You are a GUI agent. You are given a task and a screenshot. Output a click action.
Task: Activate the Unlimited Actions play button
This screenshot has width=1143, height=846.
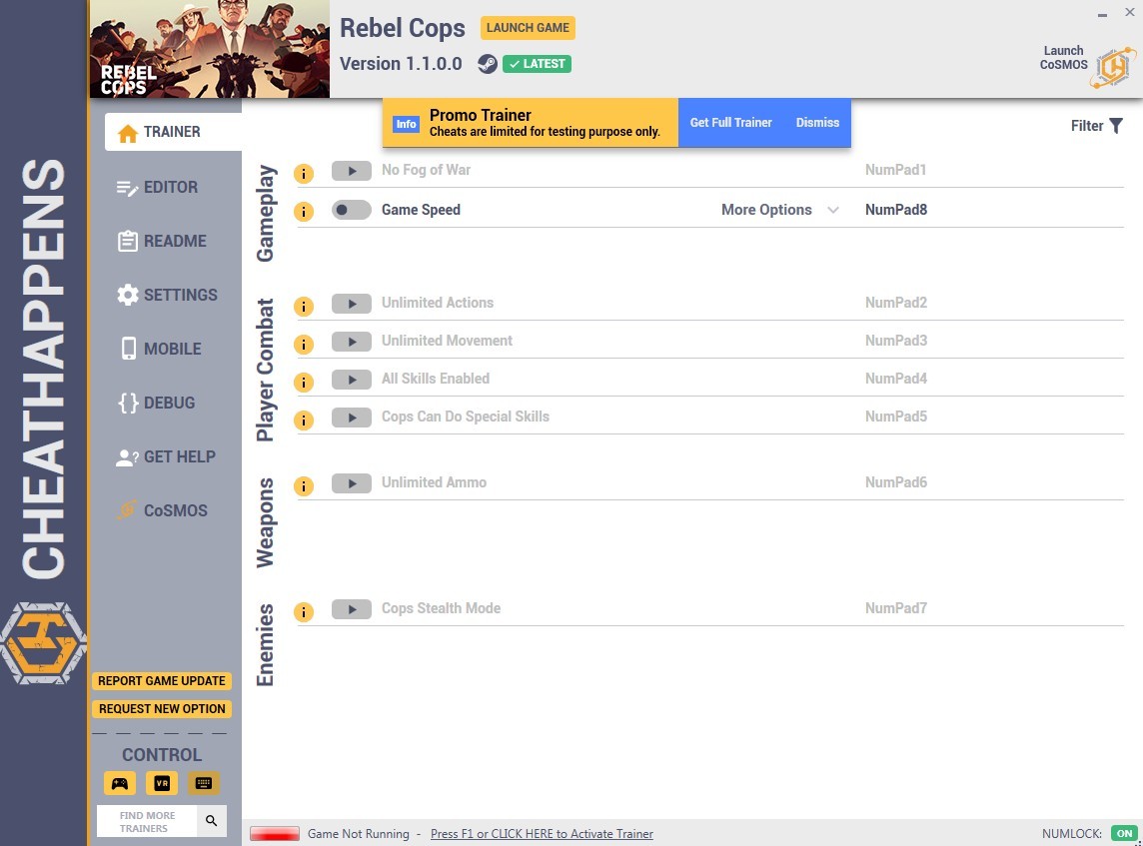click(352, 303)
